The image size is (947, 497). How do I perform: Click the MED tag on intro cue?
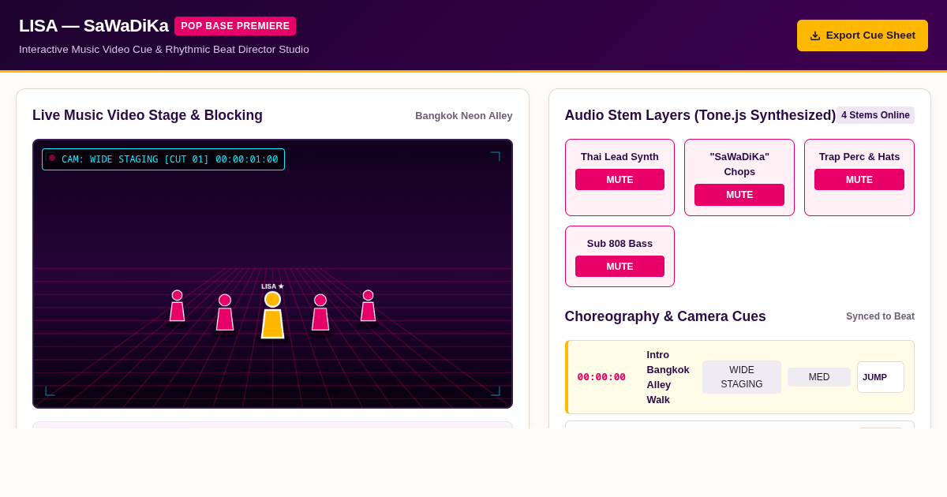point(819,377)
